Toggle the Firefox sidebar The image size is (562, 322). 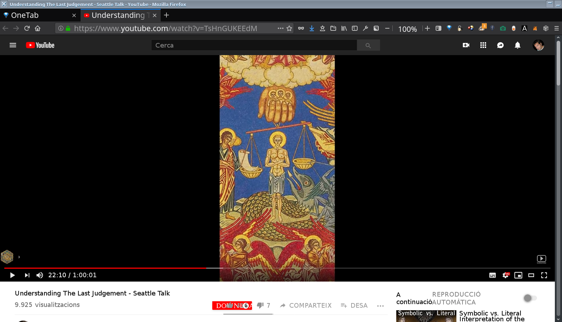[x=355, y=28]
